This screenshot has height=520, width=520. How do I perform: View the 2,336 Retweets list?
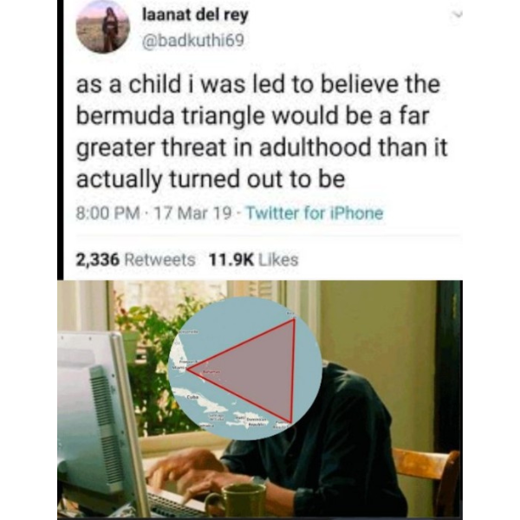click(x=136, y=259)
